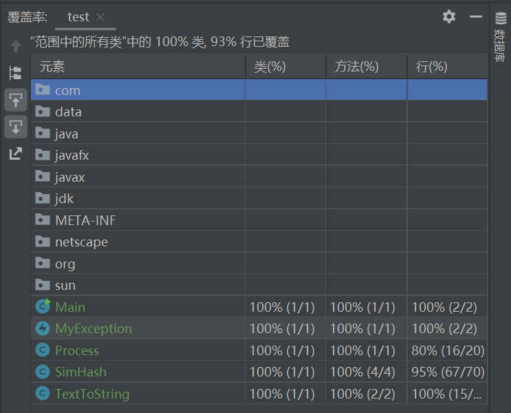Click the Main class icon
Image resolution: width=511 pixels, height=413 pixels.
(43, 306)
